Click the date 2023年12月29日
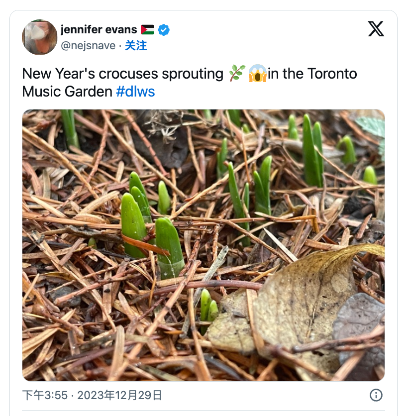 [119, 395]
